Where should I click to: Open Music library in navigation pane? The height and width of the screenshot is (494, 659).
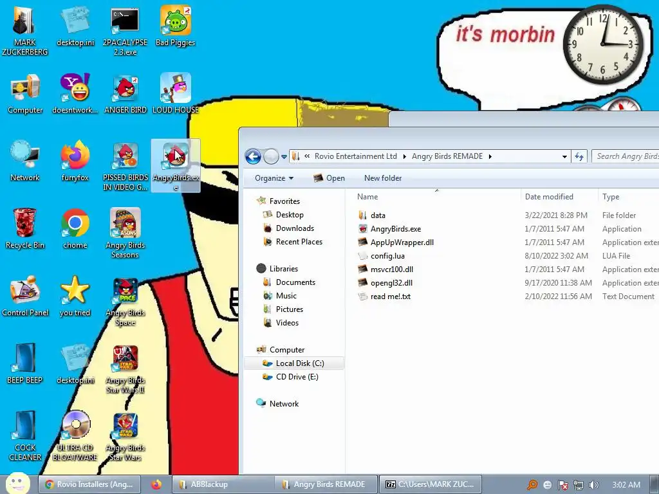coord(286,296)
